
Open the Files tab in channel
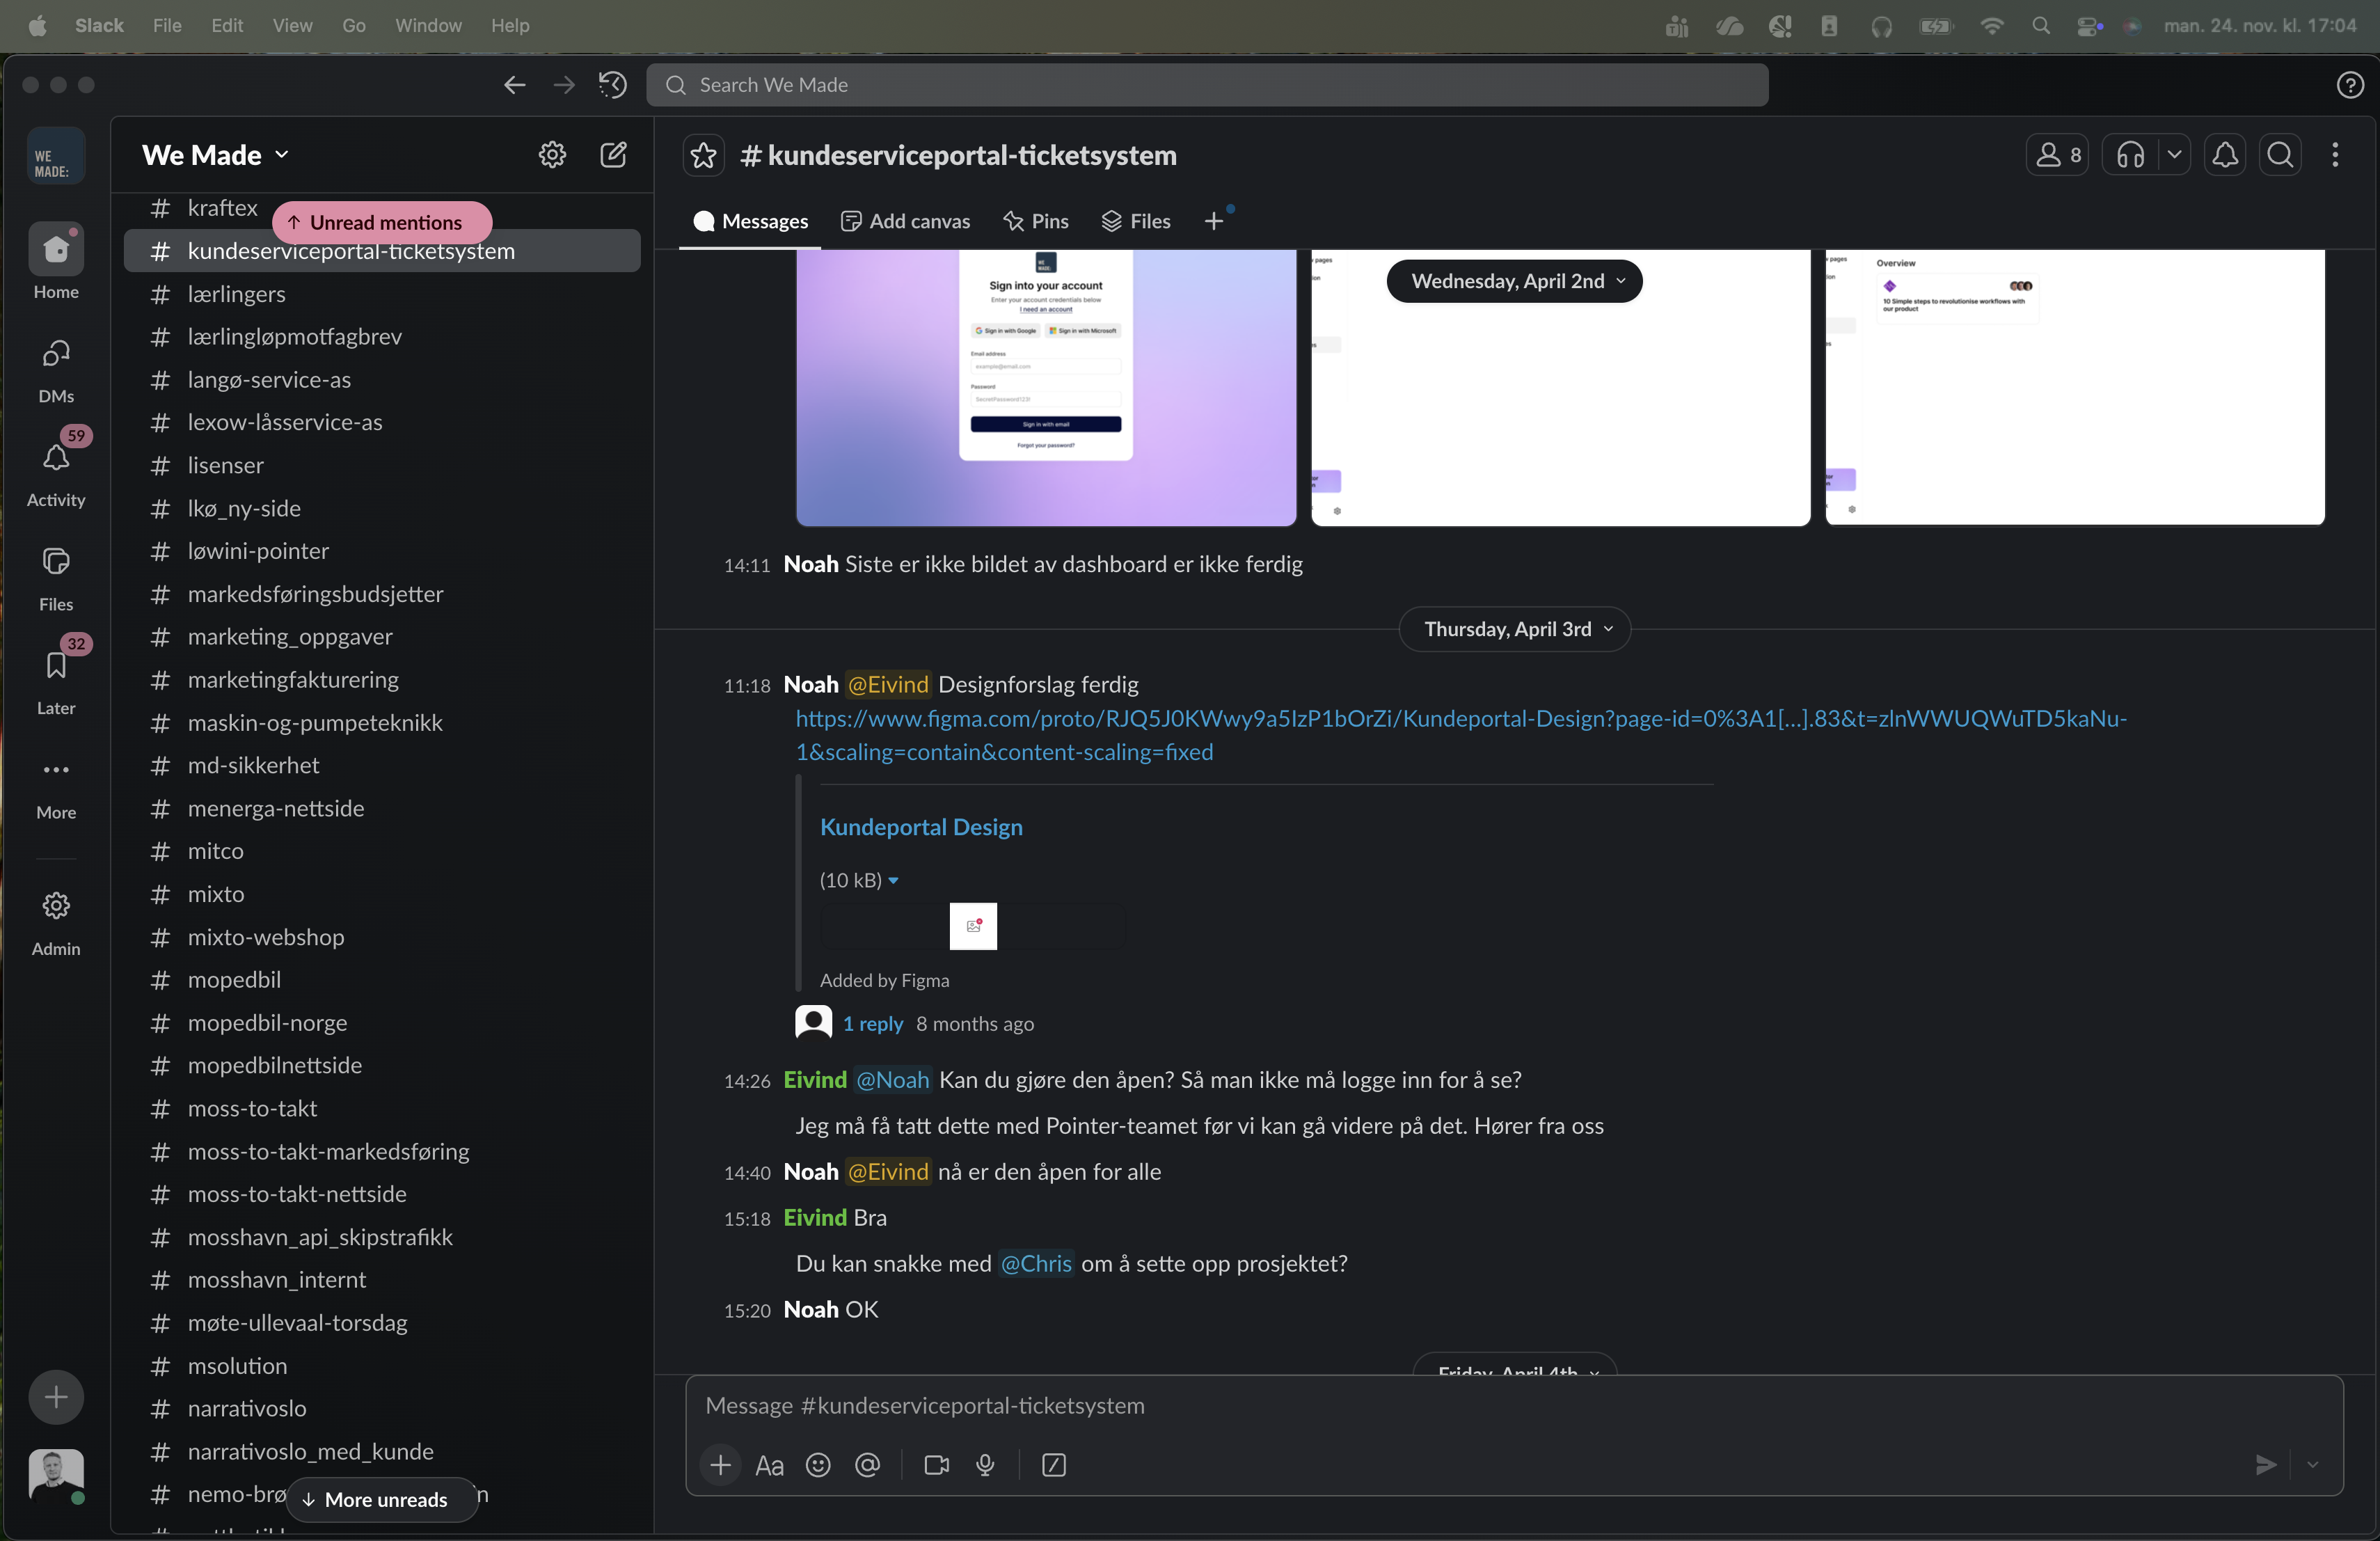(1136, 221)
